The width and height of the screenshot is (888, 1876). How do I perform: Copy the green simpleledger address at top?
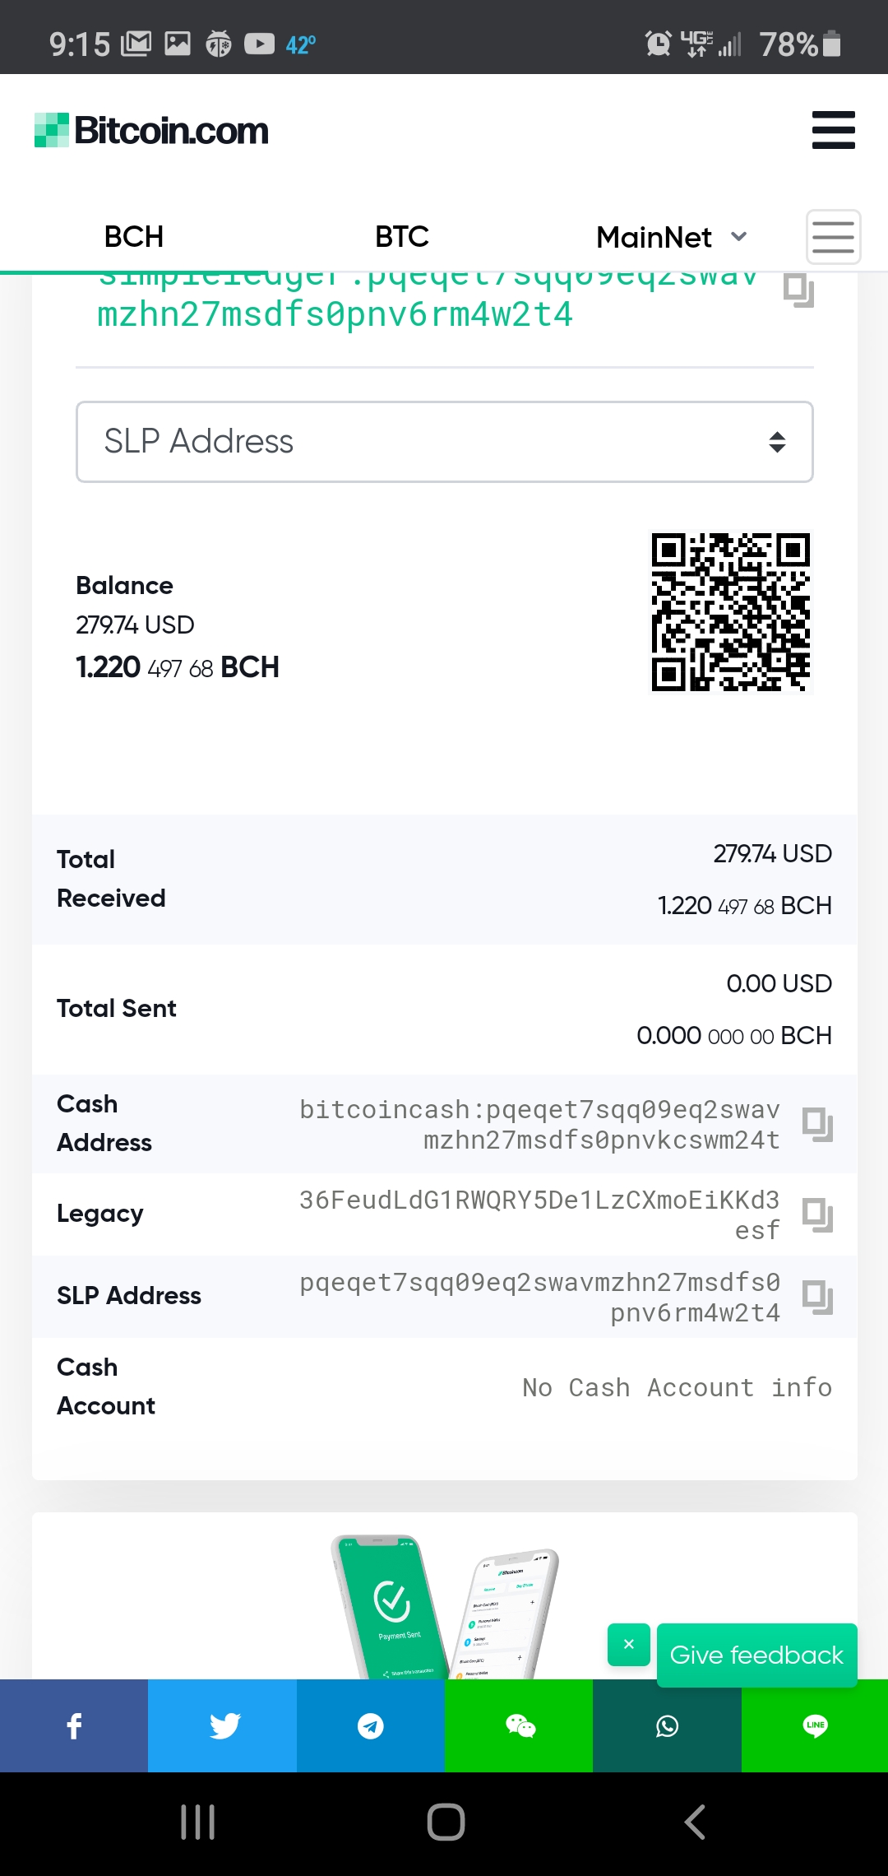click(798, 290)
